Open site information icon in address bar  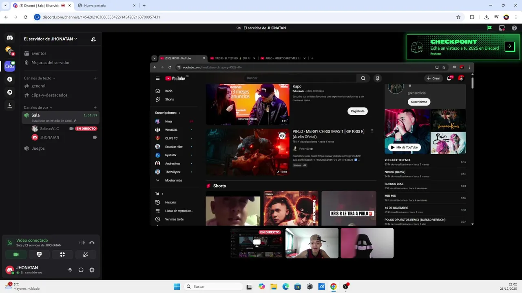click(x=38, y=17)
